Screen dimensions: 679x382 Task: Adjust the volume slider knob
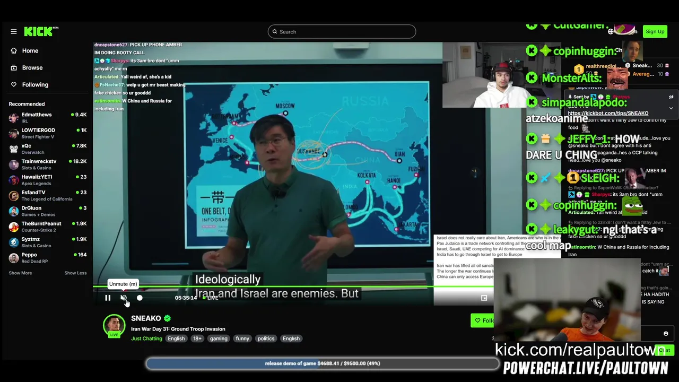[140, 298]
